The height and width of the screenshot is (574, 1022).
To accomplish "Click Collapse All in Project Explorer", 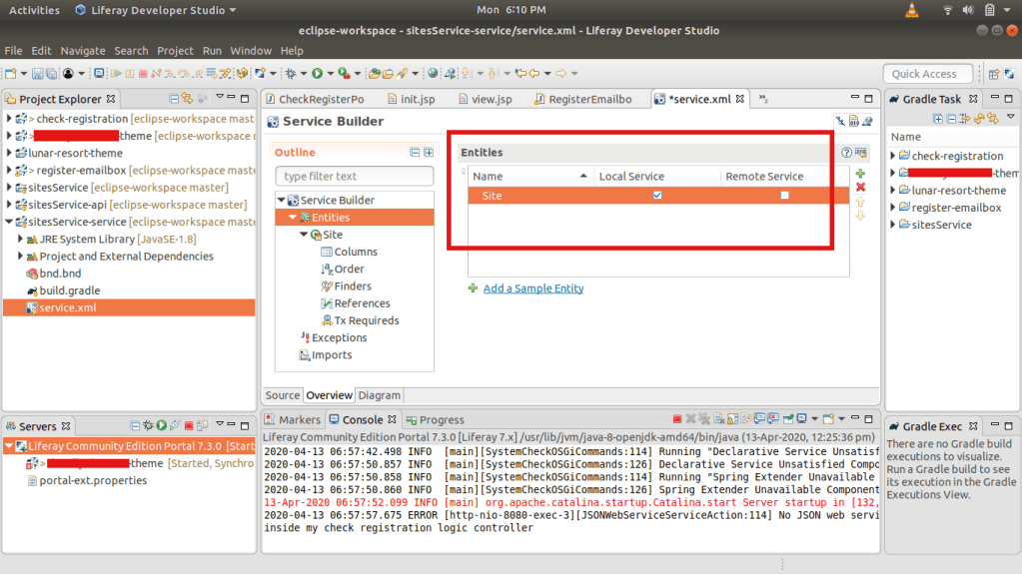I will pyautogui.click(x=174, y=99).
